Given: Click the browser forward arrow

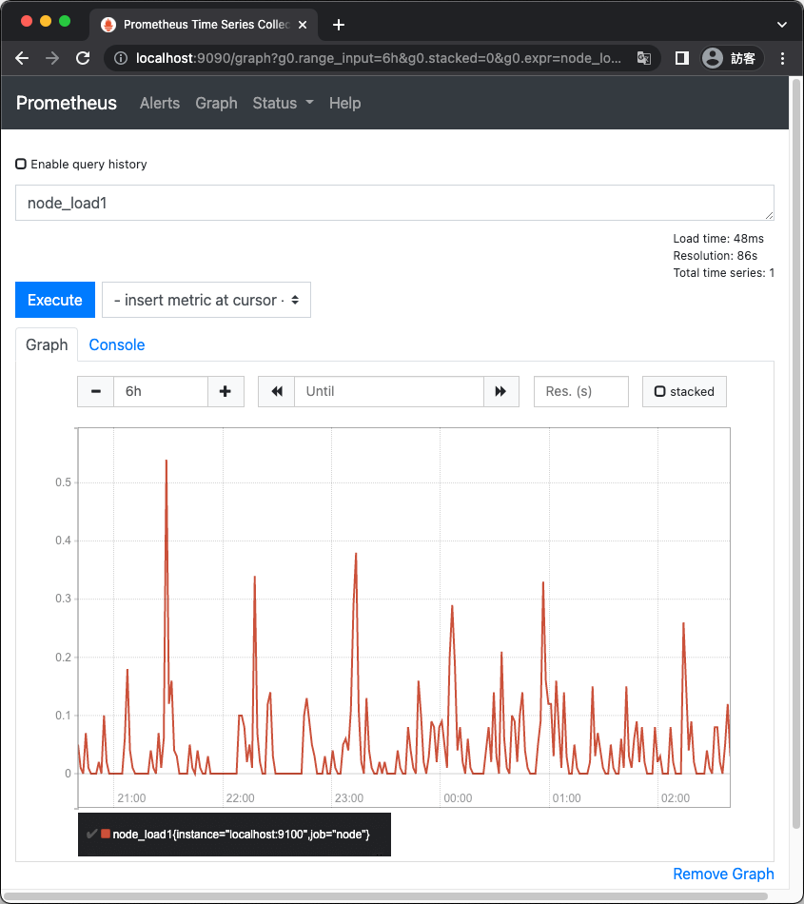Looking at the screenshot, I should click(x=52, y=58).
